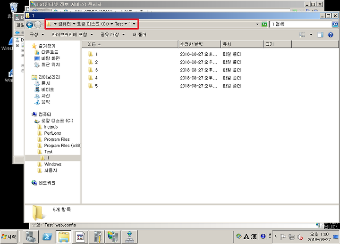Refresh the folder using the green arrows icon
The height and width of the screenshot is (244, 340).
point(264,24)
